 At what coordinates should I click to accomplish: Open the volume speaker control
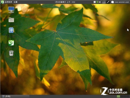click(100, 2)
